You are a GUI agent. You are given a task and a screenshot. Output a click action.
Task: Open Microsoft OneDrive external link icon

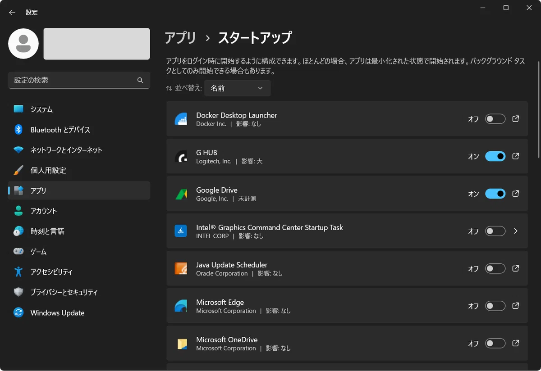[x=516, y=343]
